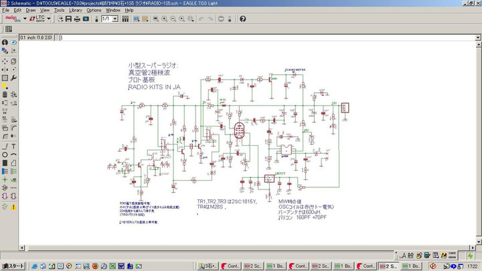Open the Options menu
The image size is (482, 271).
pos(94,11)
